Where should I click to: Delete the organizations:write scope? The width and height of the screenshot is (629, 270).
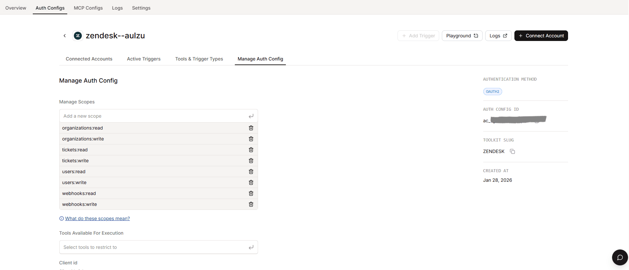pos(251,139)
